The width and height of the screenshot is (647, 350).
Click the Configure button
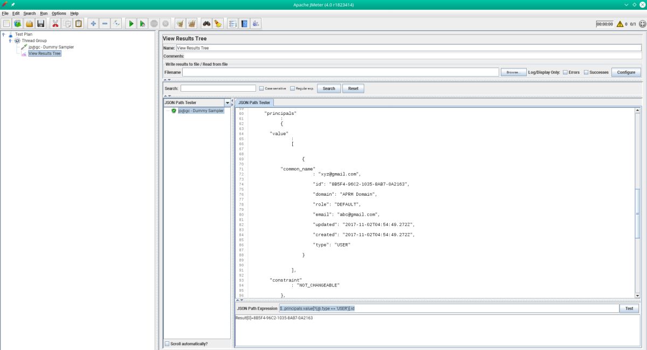pyautogui.click(x=626, y=72)
